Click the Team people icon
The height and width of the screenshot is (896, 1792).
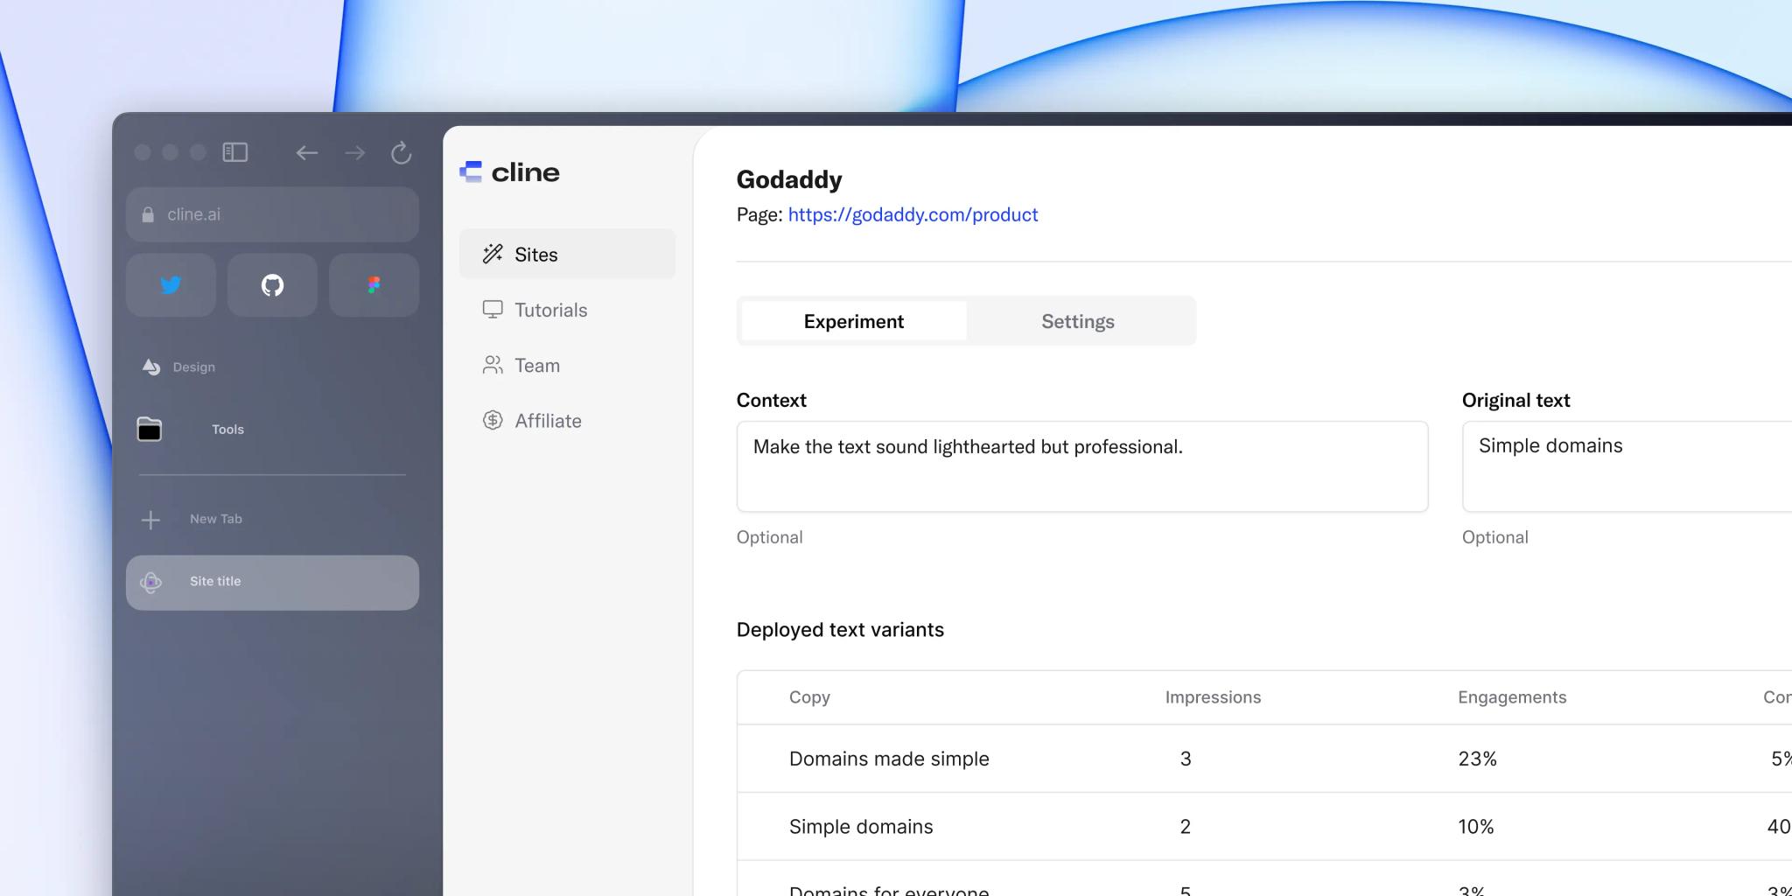tap(493, 365)
